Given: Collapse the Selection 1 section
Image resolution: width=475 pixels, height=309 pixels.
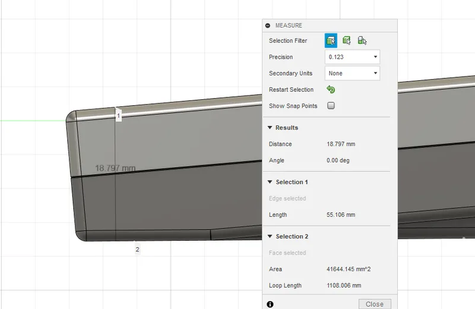Looking at the screenshot, I should [x=270, y=182].
